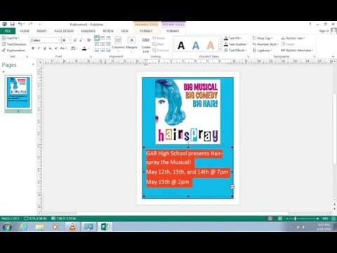Open VLC media player from taskbar

(72, 226)
